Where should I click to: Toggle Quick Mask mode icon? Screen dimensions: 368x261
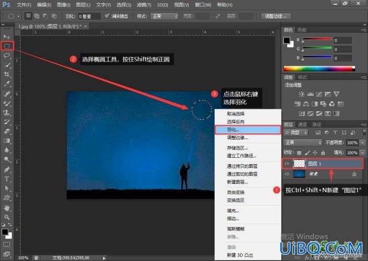(7, 244)
